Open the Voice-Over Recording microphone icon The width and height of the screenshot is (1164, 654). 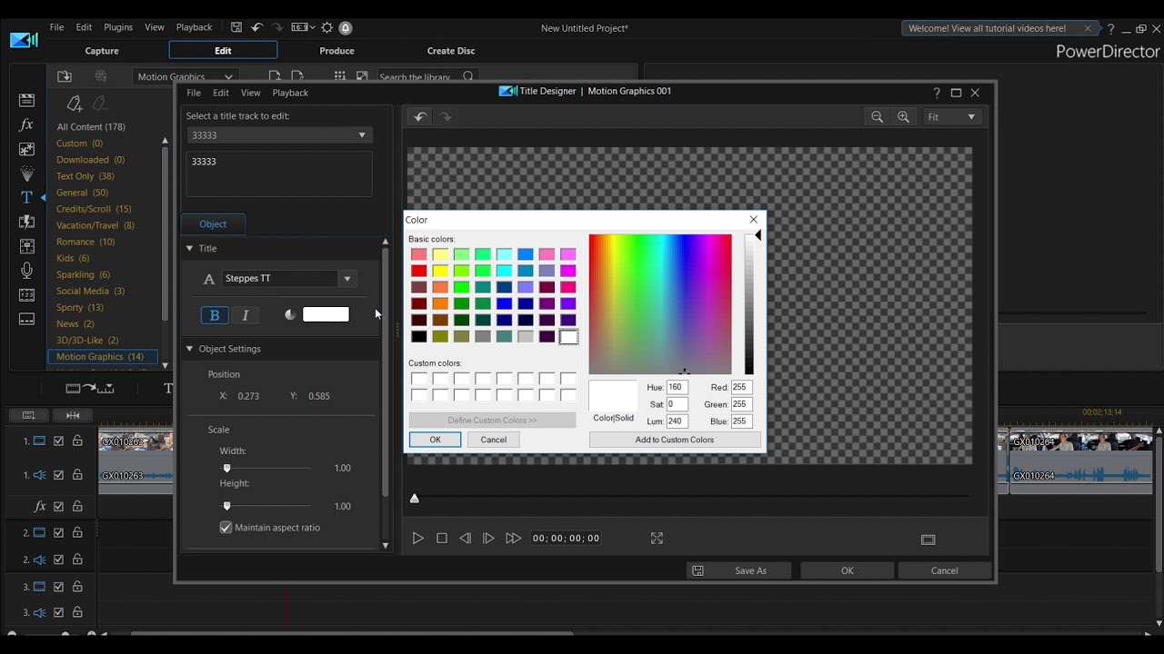click(x=26, y=271)
